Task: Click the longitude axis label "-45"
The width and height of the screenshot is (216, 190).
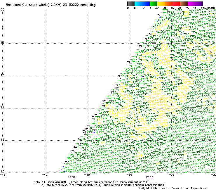Action: [x=3, y=175]
